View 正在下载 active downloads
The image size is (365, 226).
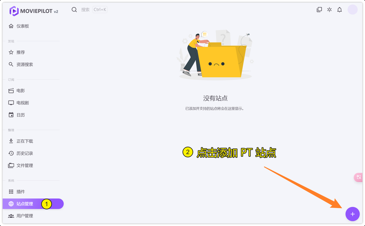point(24,141)
